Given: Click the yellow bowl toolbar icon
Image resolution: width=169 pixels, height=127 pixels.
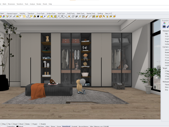Looking at the screenshot, I should 7,16.
